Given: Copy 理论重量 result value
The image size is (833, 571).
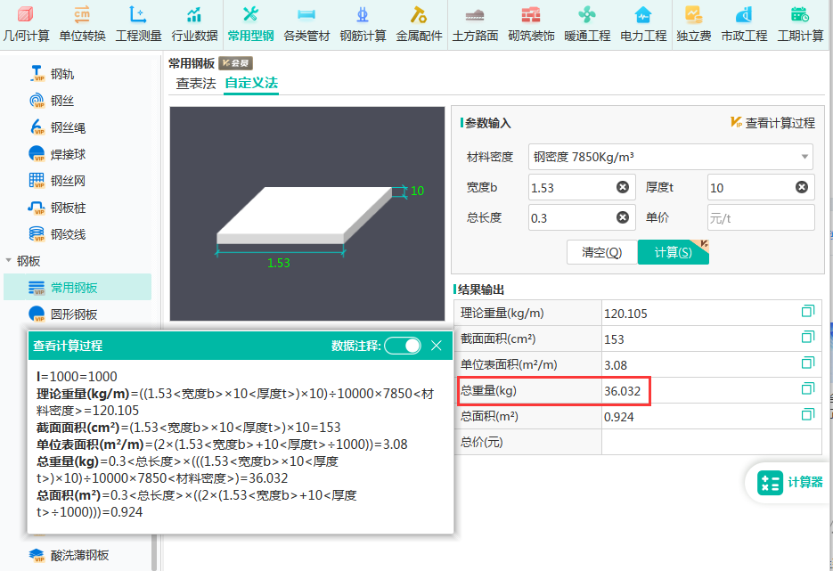Looking at the screenshot, I should tap(807, 311).
